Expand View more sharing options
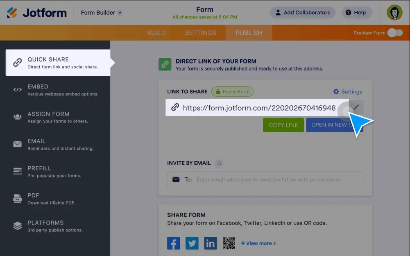The height and width of the screenshot is (256, 410). [258, 243]
